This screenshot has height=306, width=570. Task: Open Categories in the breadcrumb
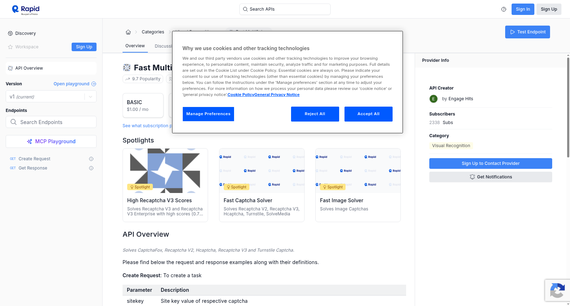point(153,32)
